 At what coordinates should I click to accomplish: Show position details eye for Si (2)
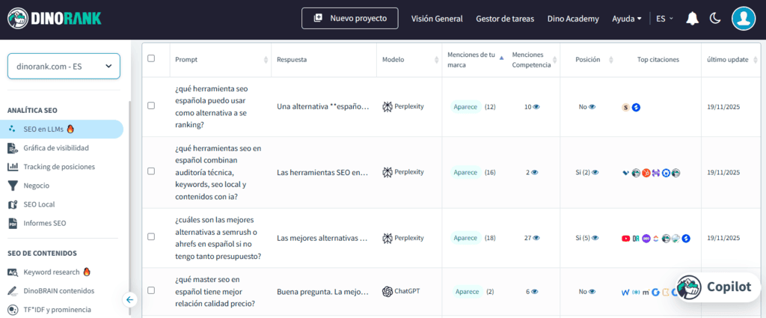pos(595,172)
